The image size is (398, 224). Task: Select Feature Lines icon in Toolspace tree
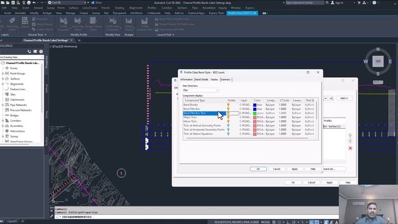pyautogui.click(x=7, y=89)
